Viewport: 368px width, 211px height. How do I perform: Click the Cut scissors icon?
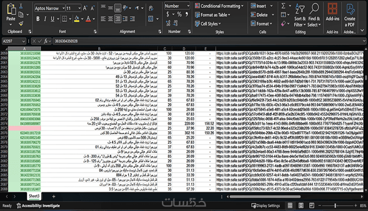point(21,6)
